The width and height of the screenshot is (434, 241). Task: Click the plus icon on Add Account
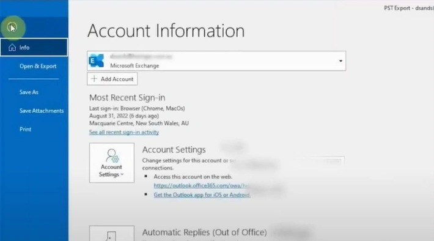click(94, 79)
